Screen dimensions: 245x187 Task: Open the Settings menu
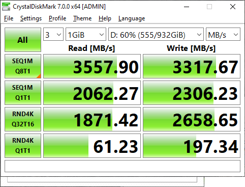pos(31,18)
